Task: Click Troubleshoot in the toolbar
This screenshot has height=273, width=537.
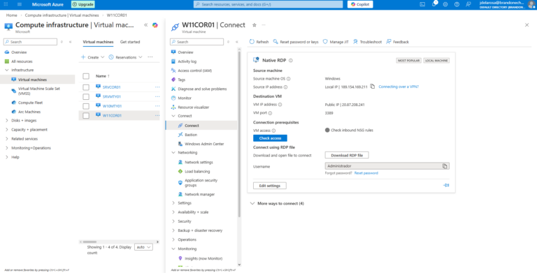Action: click(367, 42)
